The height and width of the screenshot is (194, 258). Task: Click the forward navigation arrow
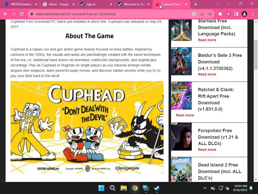coord(14,14)
